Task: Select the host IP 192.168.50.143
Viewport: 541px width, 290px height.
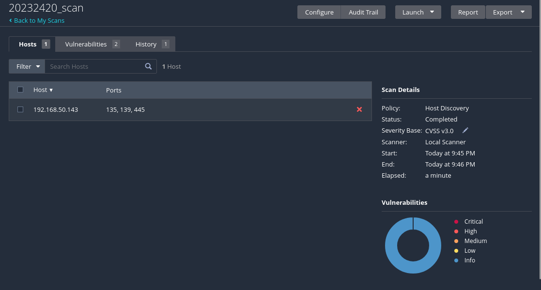Action: (x=56, y=109)
